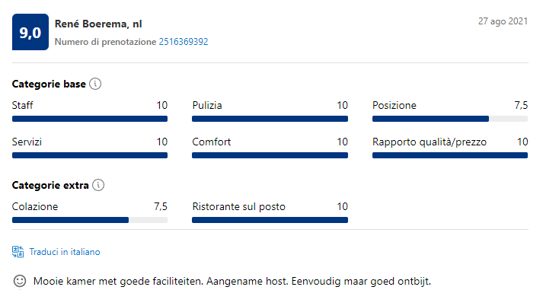Click the Categorie extra heading
This screenshot has width=543, height=290.
coord(50,186)
